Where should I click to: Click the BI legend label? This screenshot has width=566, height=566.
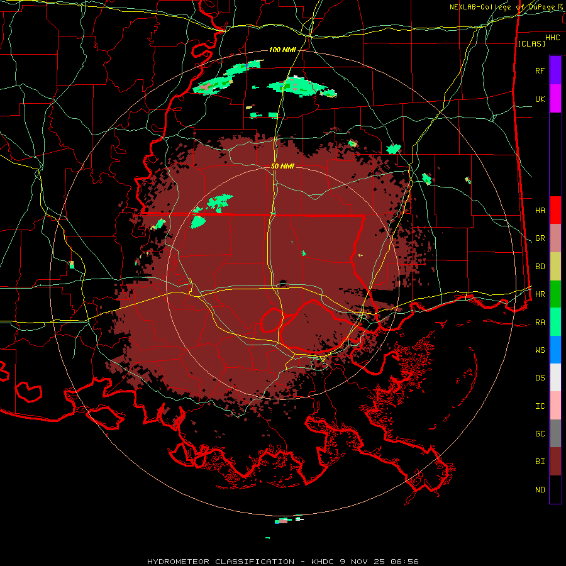pyautogui.click(x=540, y=462)
